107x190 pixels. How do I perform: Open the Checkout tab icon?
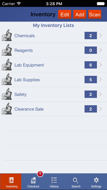33,181
